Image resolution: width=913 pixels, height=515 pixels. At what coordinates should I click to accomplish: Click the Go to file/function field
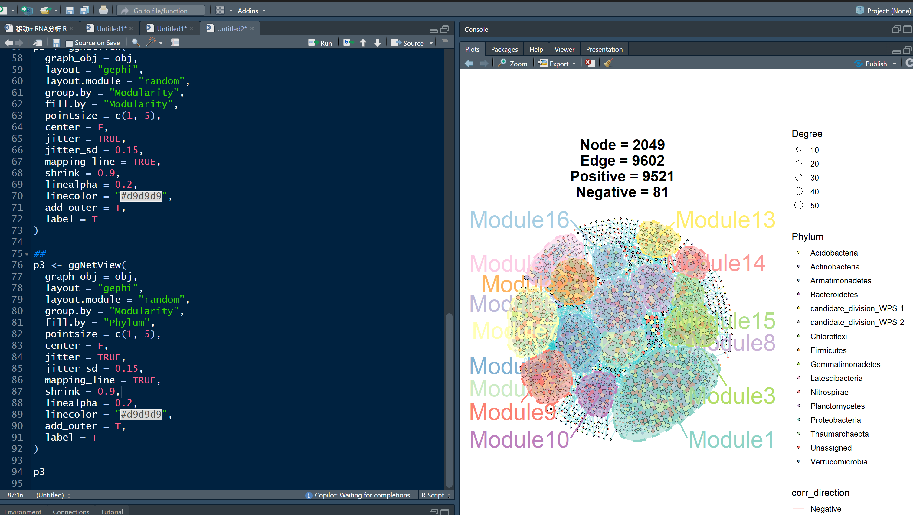pyautogui.click(x=161, y=11)
